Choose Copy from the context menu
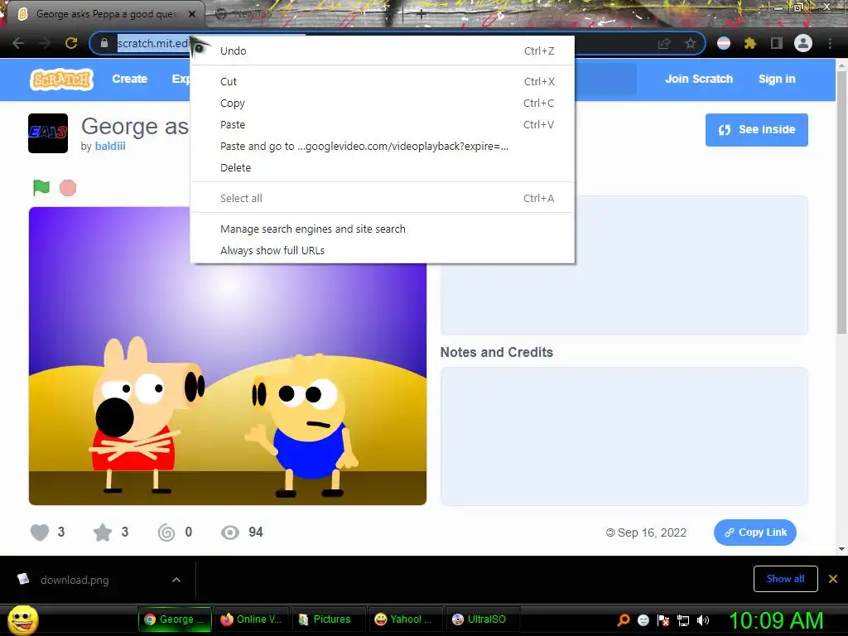Image resolution: width=848 pixels, height=636 pixels. click(383, 104)
